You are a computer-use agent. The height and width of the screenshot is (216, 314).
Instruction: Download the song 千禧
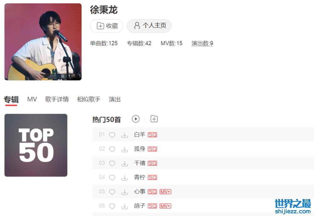[x=125, y=163]
